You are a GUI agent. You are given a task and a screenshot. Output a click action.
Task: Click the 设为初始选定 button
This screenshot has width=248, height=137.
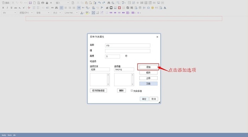coord(98,91)
